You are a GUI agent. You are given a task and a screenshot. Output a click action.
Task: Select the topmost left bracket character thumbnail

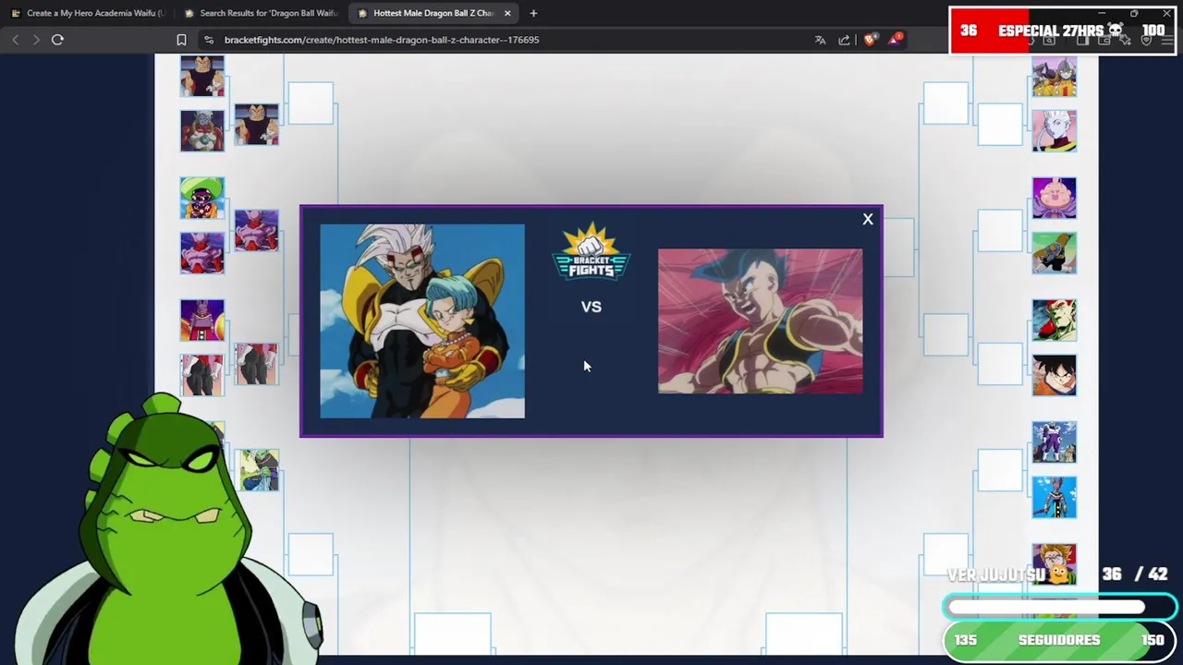(202, 76)
